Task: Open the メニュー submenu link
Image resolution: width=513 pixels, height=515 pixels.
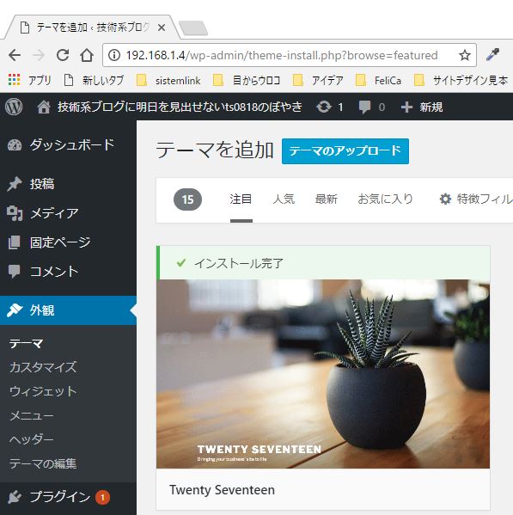Action: point(32,415)
